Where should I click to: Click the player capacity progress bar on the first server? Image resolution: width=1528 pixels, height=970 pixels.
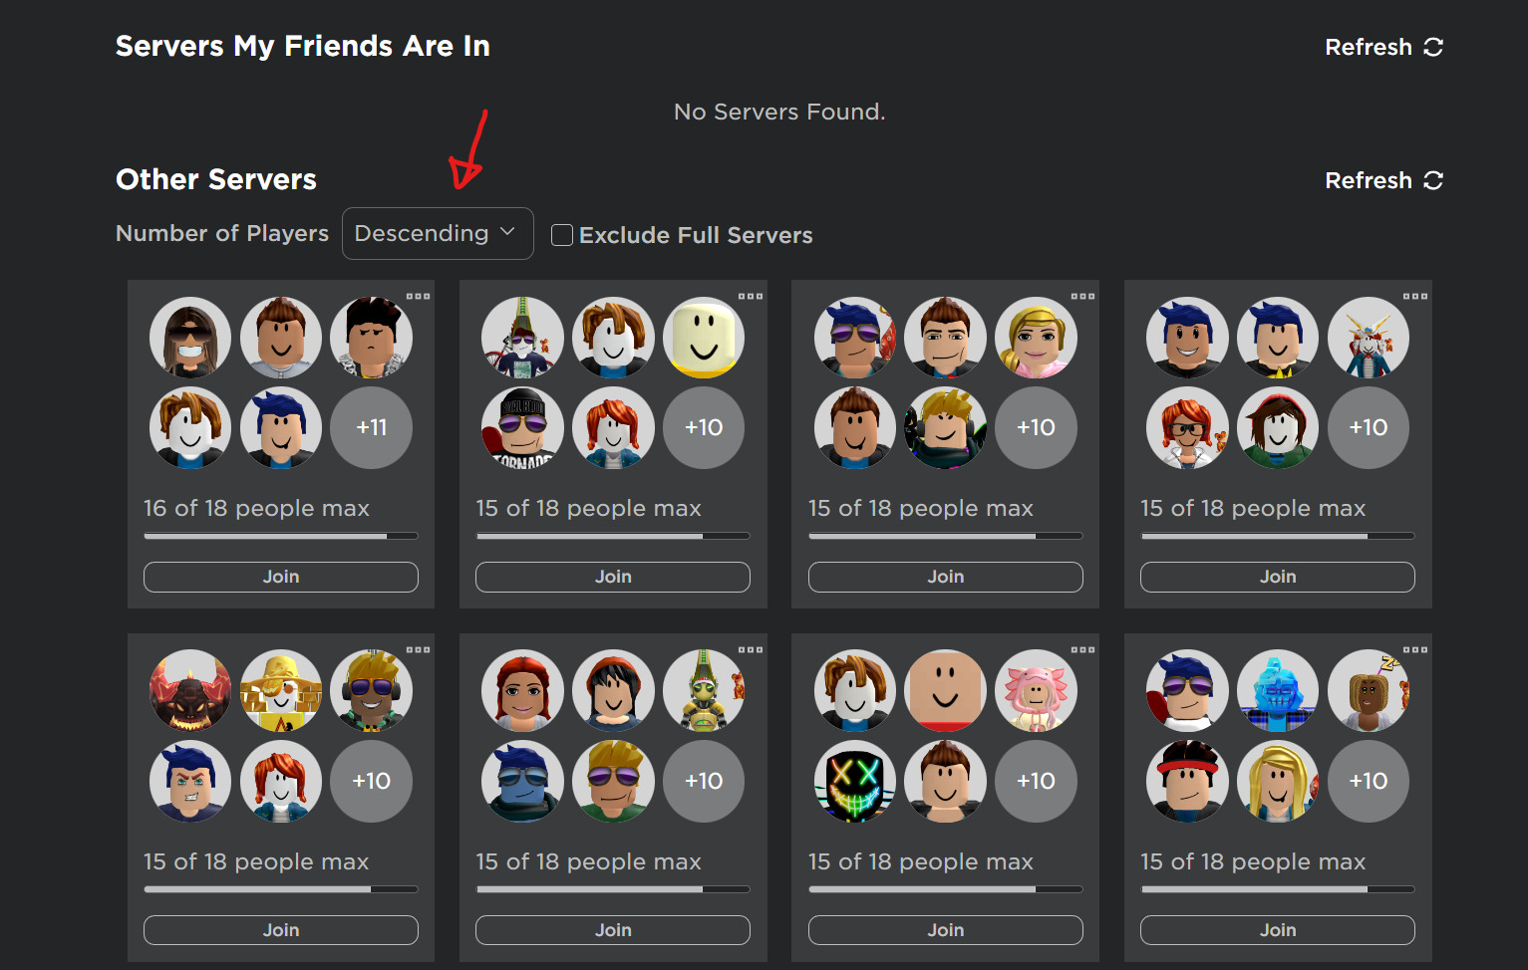(280, 535)
